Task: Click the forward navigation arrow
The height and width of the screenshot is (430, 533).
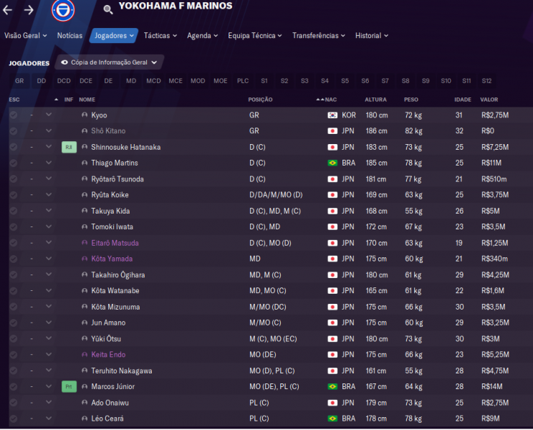Action: [x=29, y=10]
